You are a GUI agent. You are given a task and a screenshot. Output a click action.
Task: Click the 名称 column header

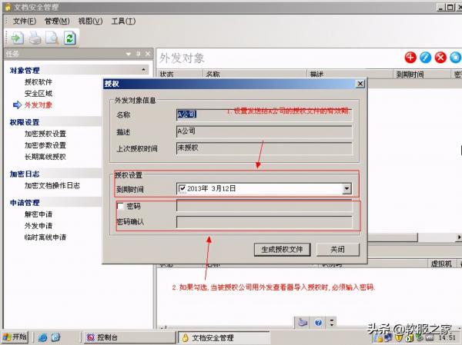(255, 74)
